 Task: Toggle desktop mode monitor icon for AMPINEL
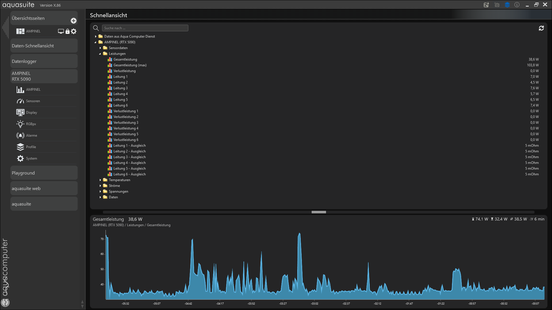pos(61,31)
